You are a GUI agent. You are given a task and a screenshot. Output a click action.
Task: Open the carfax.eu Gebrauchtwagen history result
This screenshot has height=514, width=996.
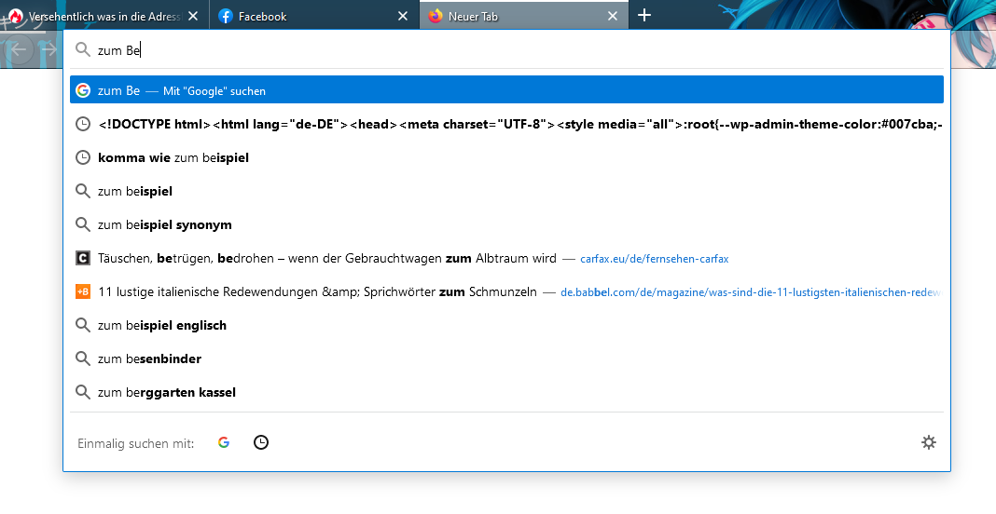(326, 258)
